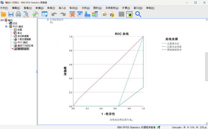This screenshot has height=129, width=208.
Task: Recall recently used dialogs
Action: [x=44, y=14]
